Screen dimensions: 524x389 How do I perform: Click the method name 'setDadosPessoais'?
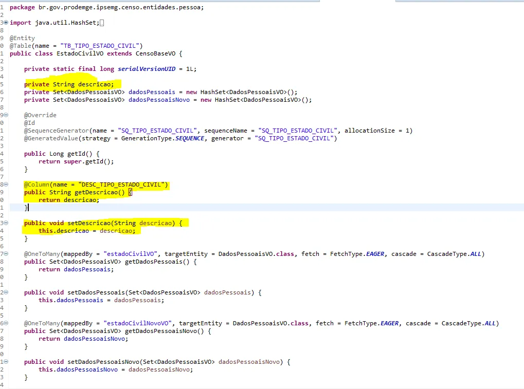(96, 292)
